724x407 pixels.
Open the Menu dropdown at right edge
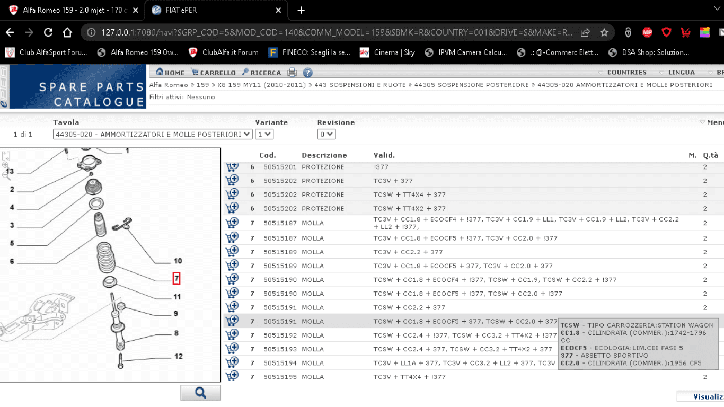[712, 122]
